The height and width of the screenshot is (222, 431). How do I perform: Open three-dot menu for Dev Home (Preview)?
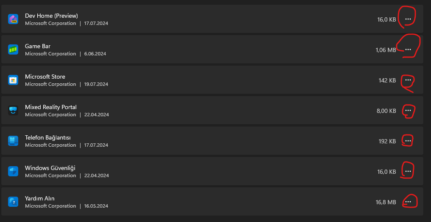pos(408,19)
